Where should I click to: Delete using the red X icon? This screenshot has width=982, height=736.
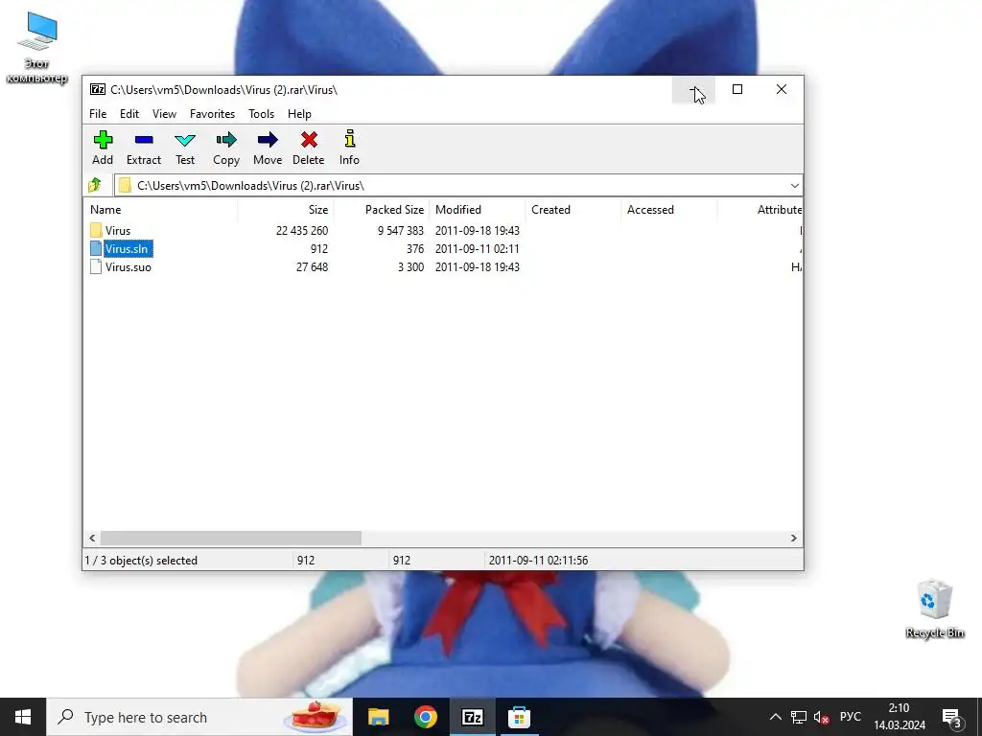309,140
